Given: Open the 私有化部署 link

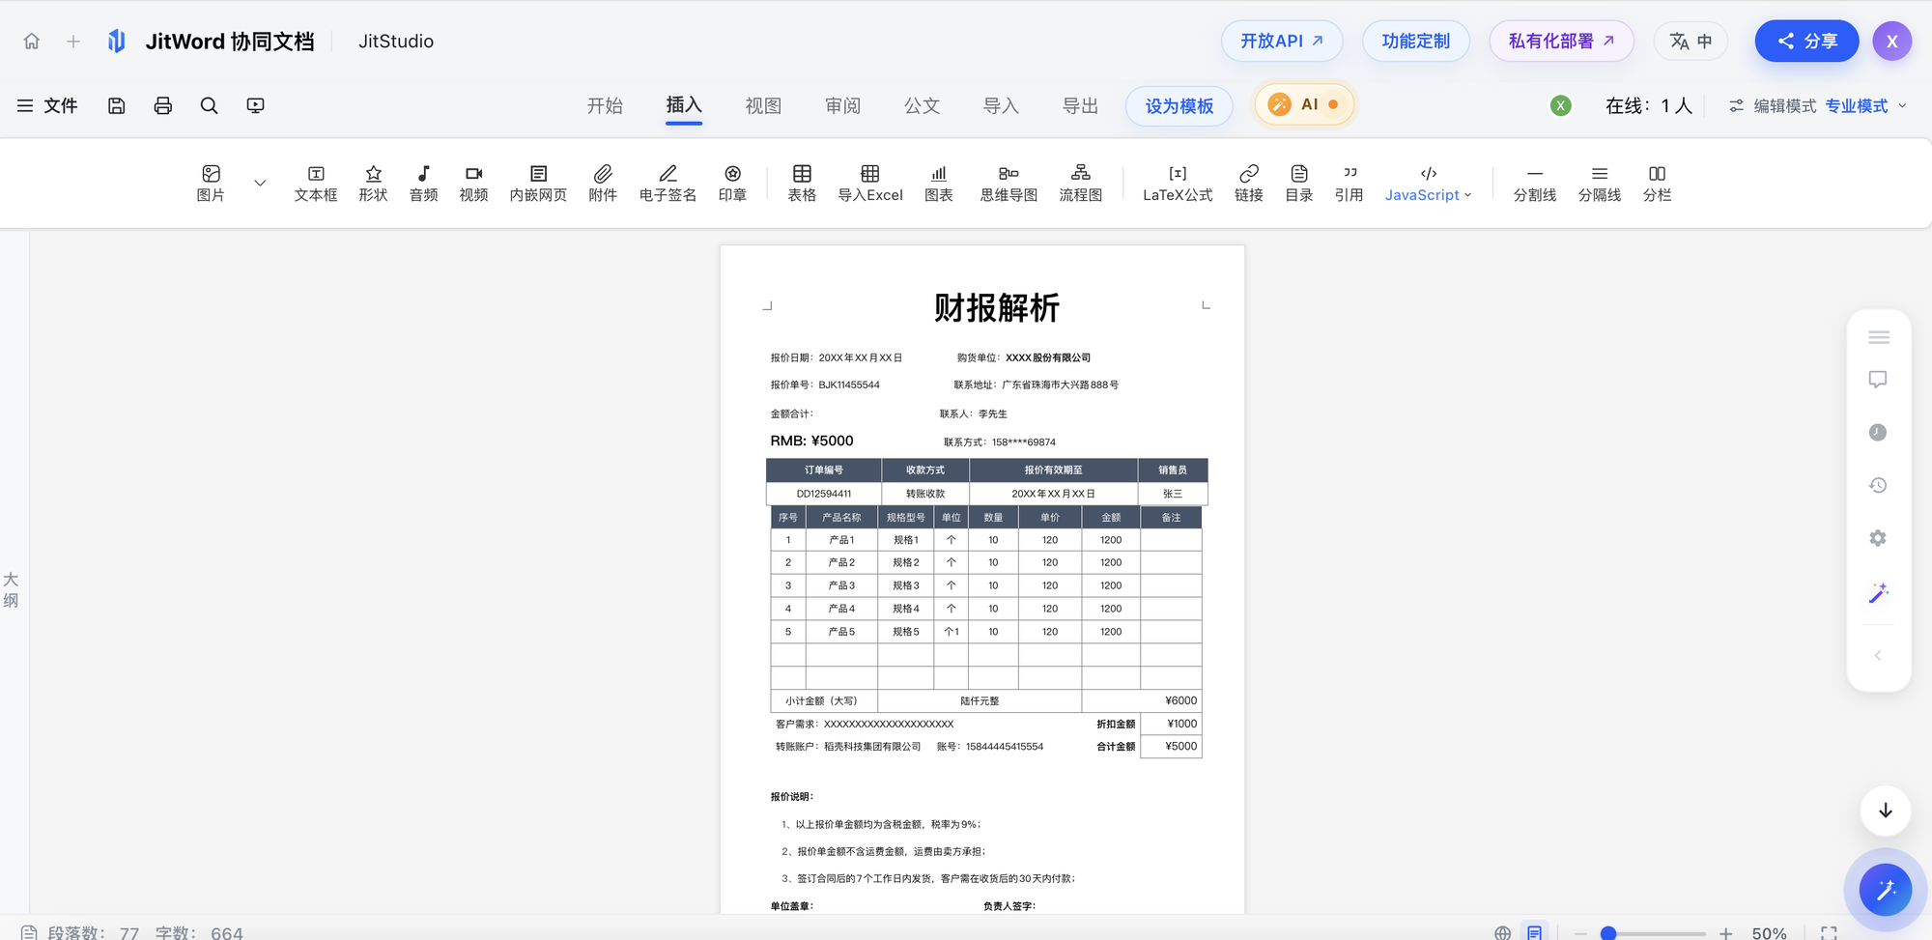Looking at the screenshot, I should (1561, 42).
